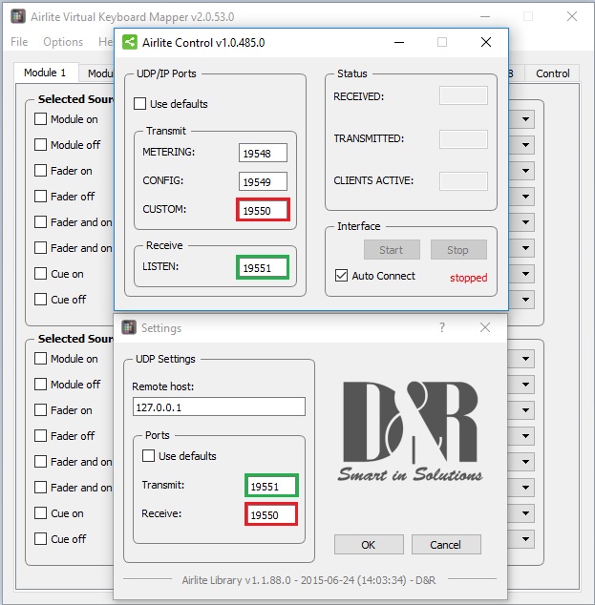Click the Remote host input field

pyautogui.click(x=219, y=407)
